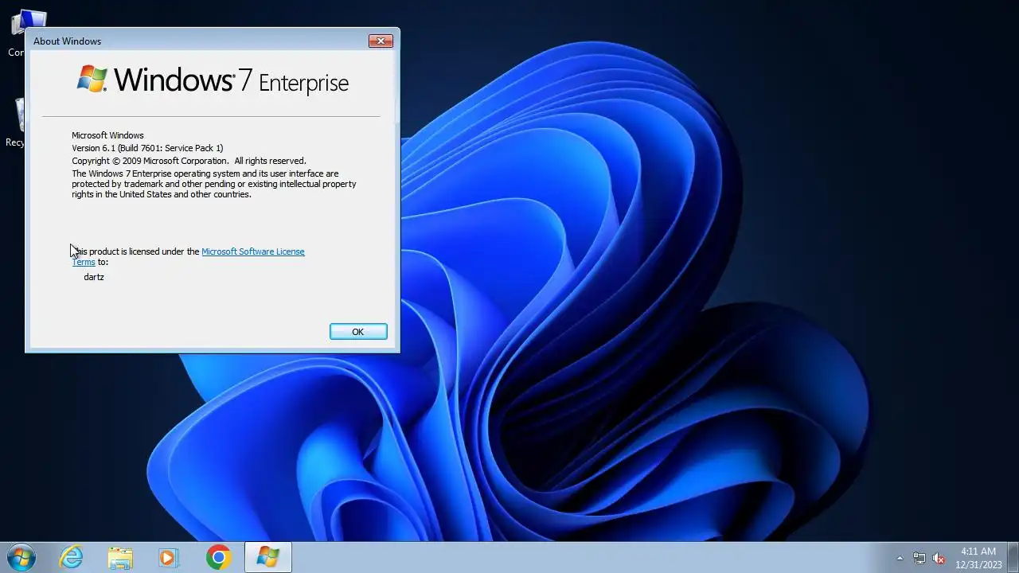This screenshot has height=573, width=1019.
Task: Select the About Windows taskbar button
Action: [x=267, y=557]
